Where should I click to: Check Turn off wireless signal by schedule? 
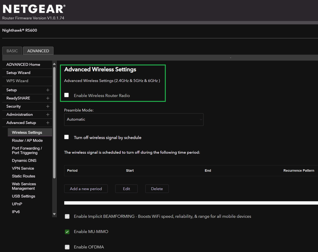(x=67, y=137)
